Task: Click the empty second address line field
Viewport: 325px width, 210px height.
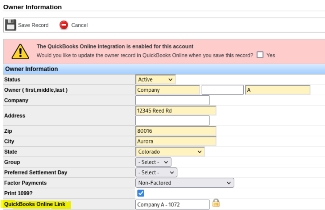Action: click(x=172, y=120)
